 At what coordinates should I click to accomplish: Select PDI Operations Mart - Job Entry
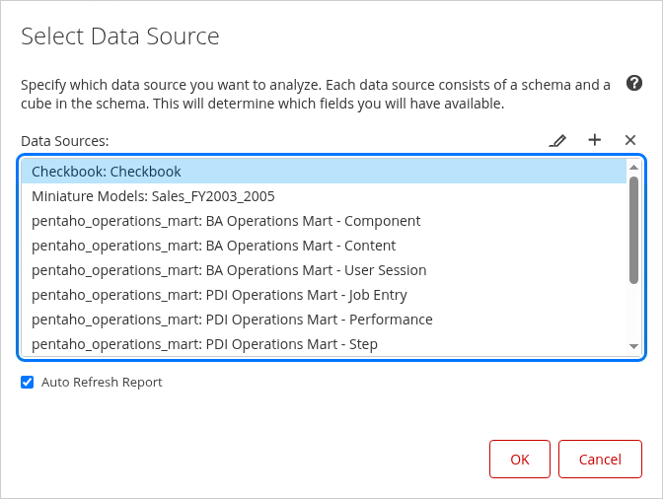pyautogui.click(x=219, y=295)
